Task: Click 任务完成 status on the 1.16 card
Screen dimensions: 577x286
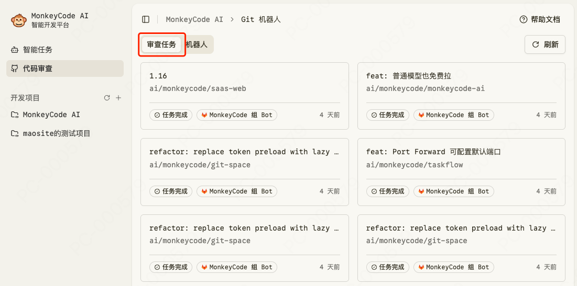Action: (x=171, y=115)
